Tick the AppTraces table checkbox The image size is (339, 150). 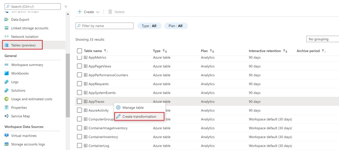pyautogui.click(x=79, y=102)
